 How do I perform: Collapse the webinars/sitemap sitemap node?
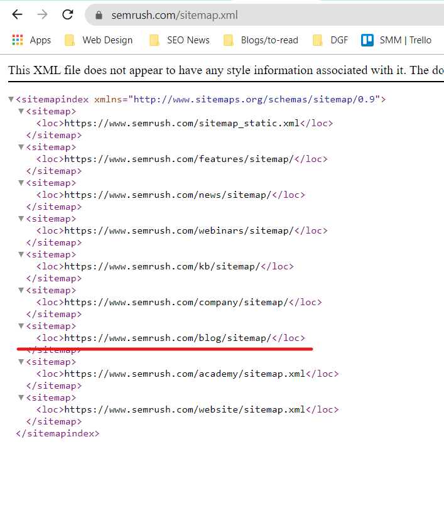pyautogui.click(x=21, y=219)
